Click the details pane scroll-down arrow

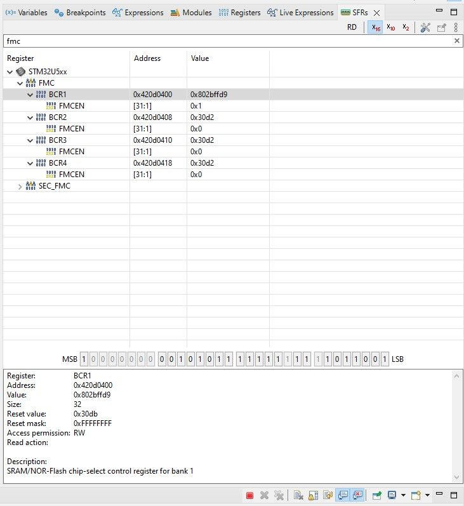click(456, 477)
